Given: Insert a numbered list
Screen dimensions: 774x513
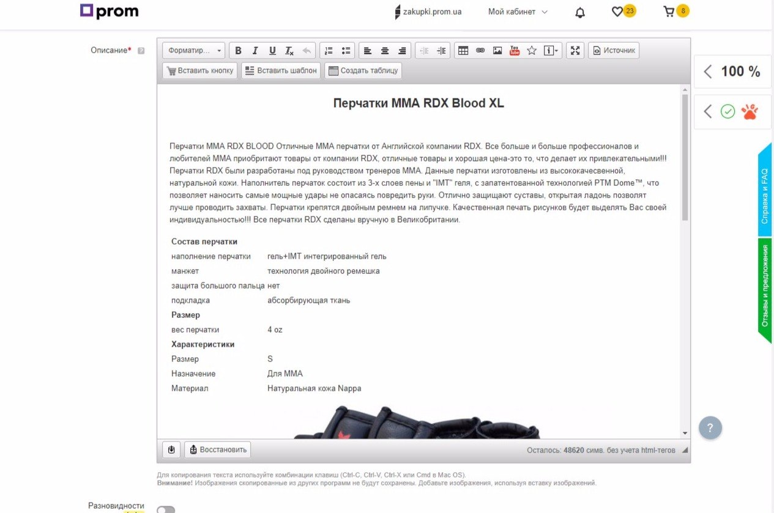Looking at the screenshot, I should [329, 51].
